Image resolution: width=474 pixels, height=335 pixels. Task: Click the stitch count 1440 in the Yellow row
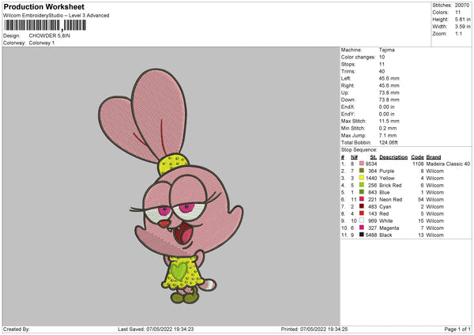pyautogui.click(x=371, y=178)
